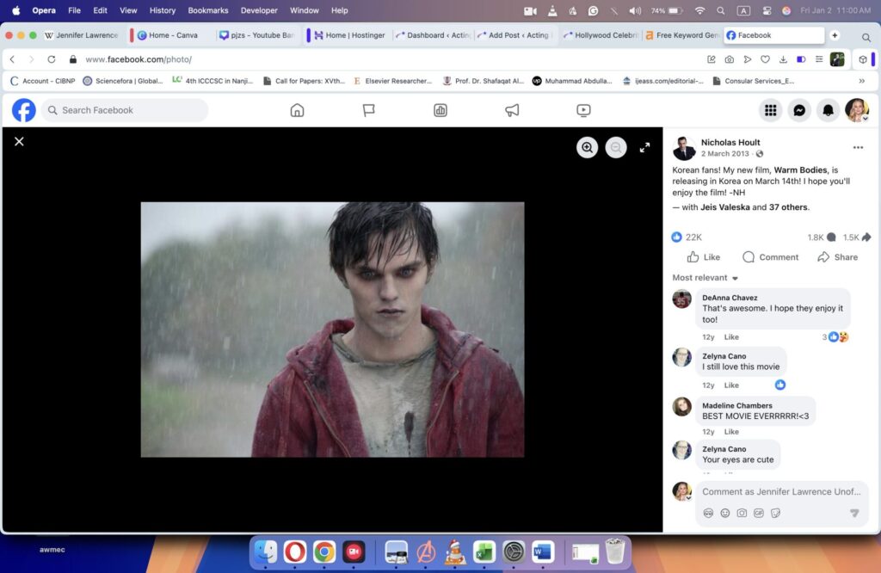Expand the photo to fullscreen

click(644, 147)
